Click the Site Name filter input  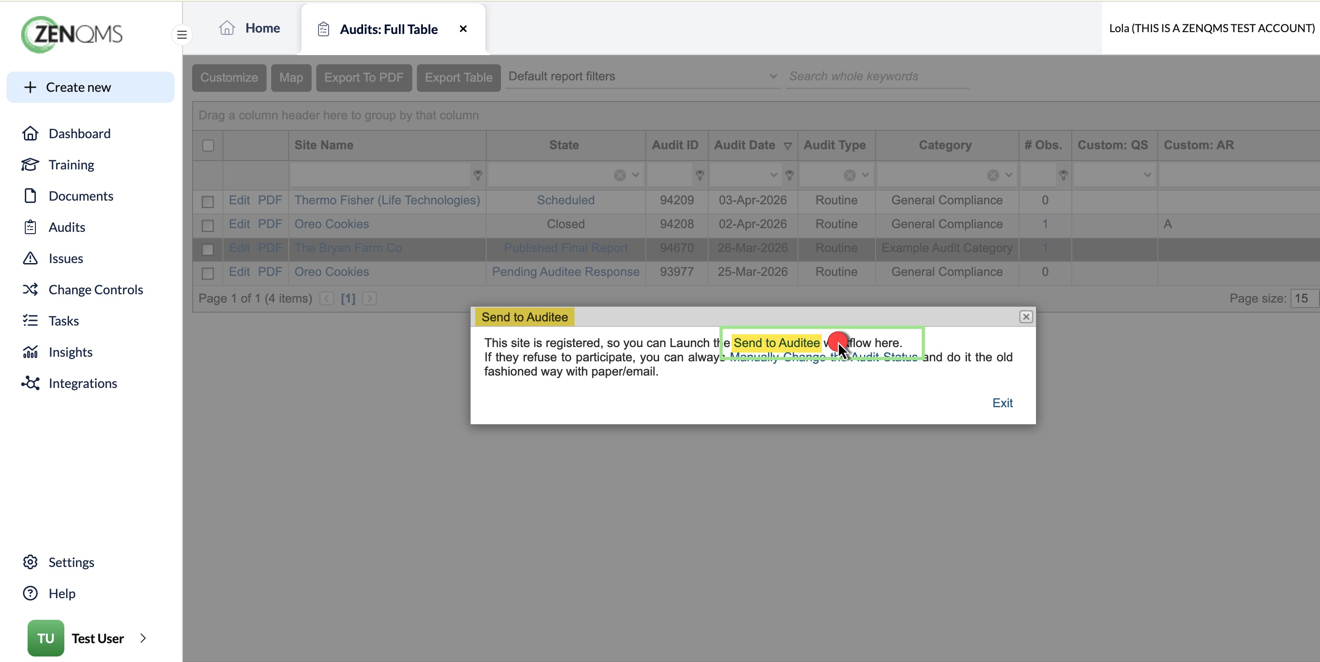[x=380, y=175]
